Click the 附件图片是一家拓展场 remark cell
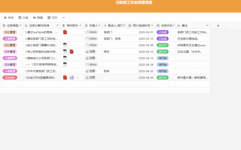Screen dimensions: 241x150 click(193, 78)
